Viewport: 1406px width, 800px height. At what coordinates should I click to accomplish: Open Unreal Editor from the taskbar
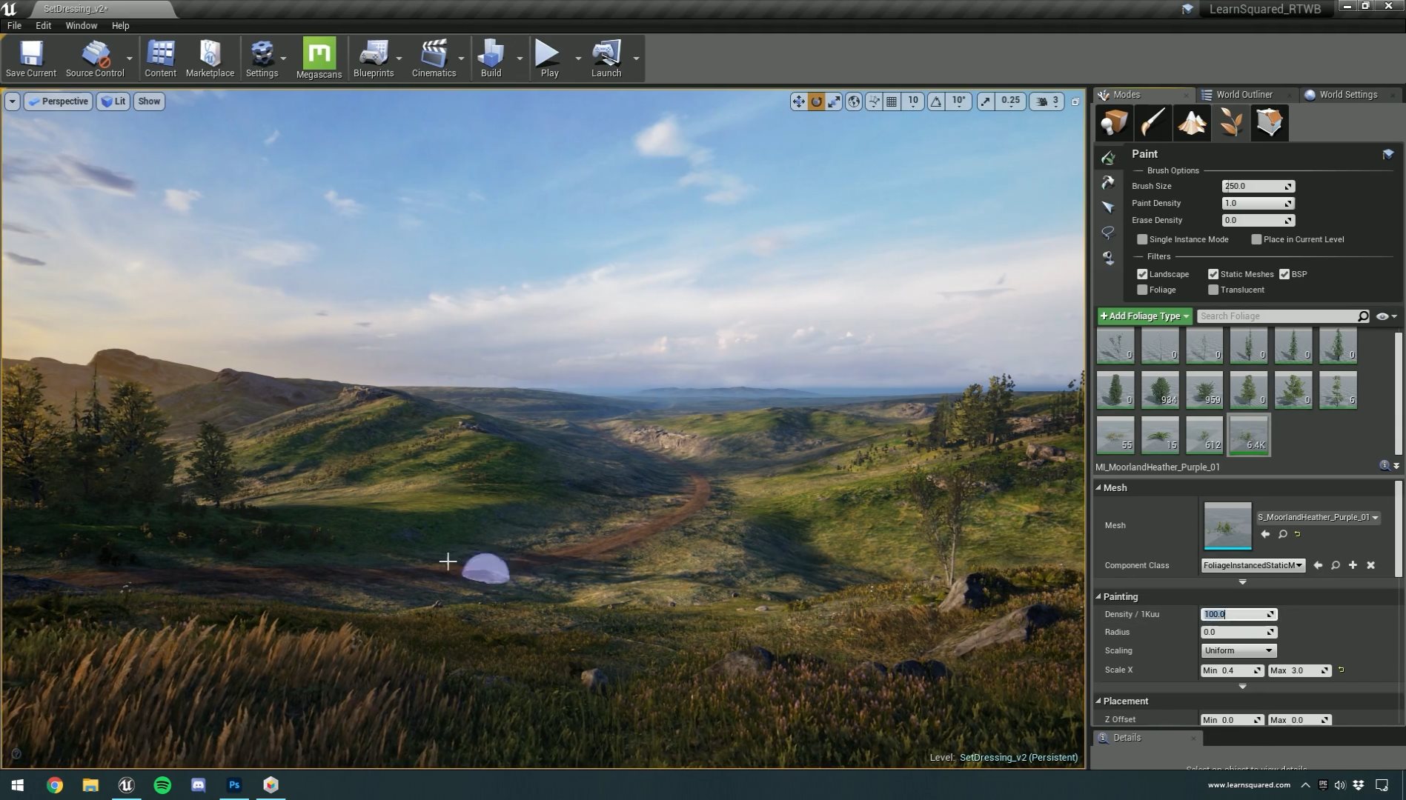point(126,785)
